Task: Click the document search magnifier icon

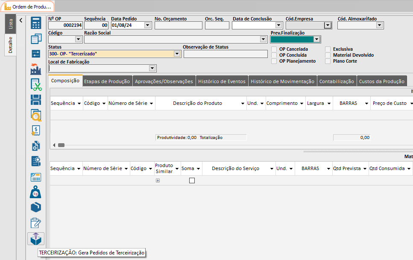Action: [36, 115]
